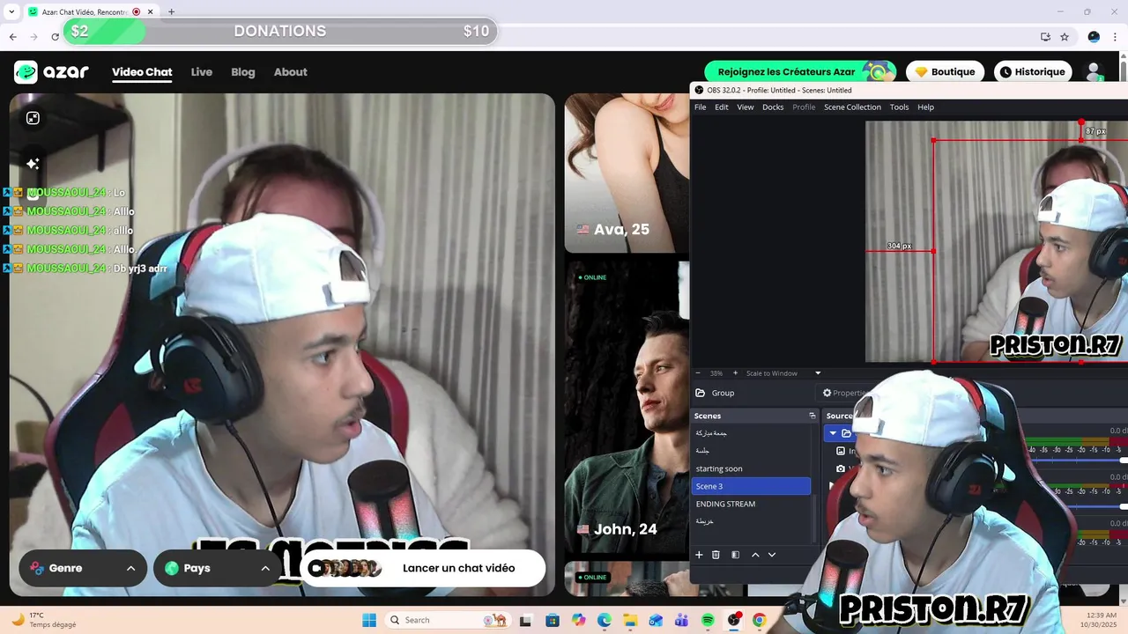Move scene up arrow
This screenshot has width=1128, height=634.
coord(755,555)
